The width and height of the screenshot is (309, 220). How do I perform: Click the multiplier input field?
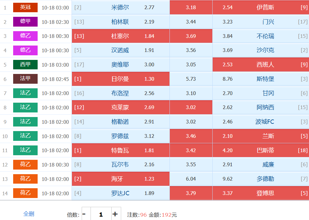[101, 214]
